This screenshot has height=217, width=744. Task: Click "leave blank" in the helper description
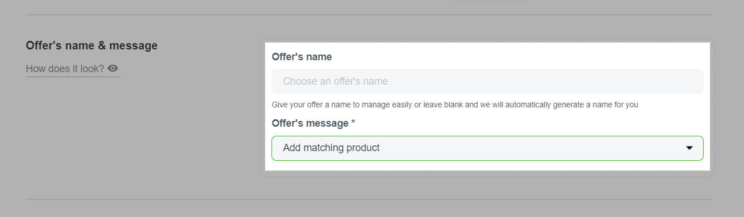pyautogui.click(x=444, y=105)
